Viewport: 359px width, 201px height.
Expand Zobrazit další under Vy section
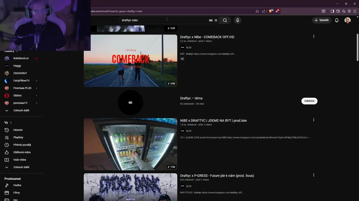click(22, 167)
